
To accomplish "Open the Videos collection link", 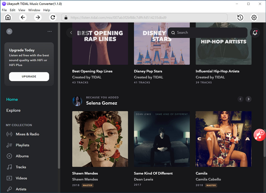I will tap(21, 178).
